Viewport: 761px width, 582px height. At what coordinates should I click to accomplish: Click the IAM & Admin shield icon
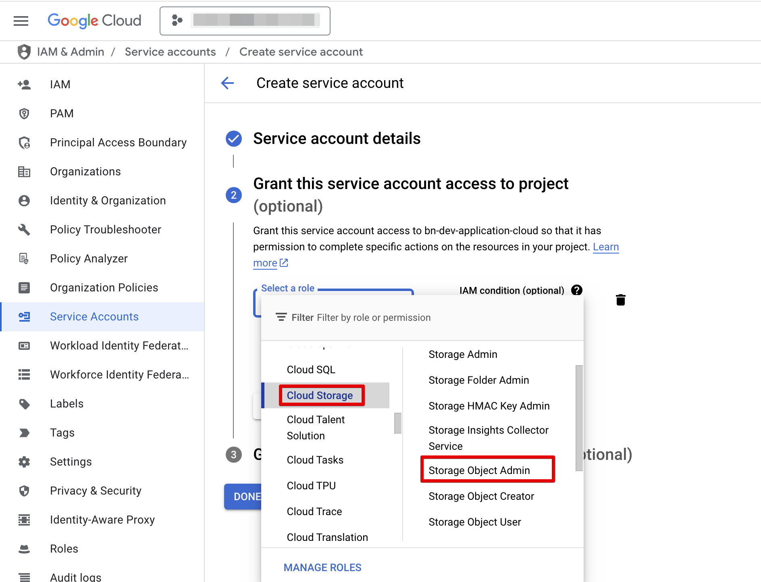click(24, 52)
